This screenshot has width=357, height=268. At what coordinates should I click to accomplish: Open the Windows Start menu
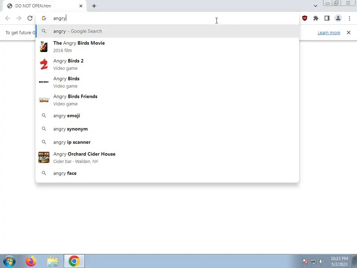point(9,261)
